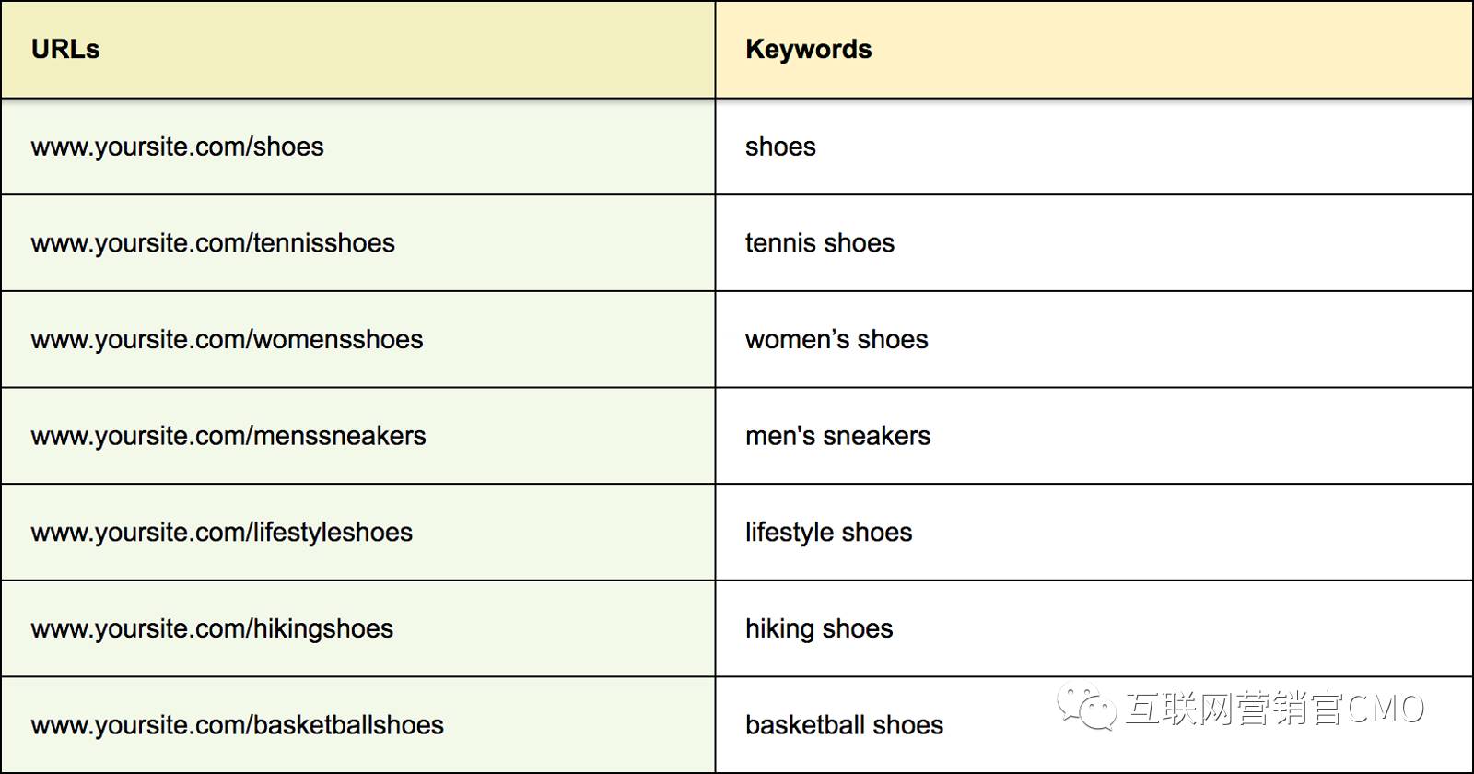Click the 'women's shoes' keyword cell
This screenshot has height=774, width=1474.
click(1094, 339)
